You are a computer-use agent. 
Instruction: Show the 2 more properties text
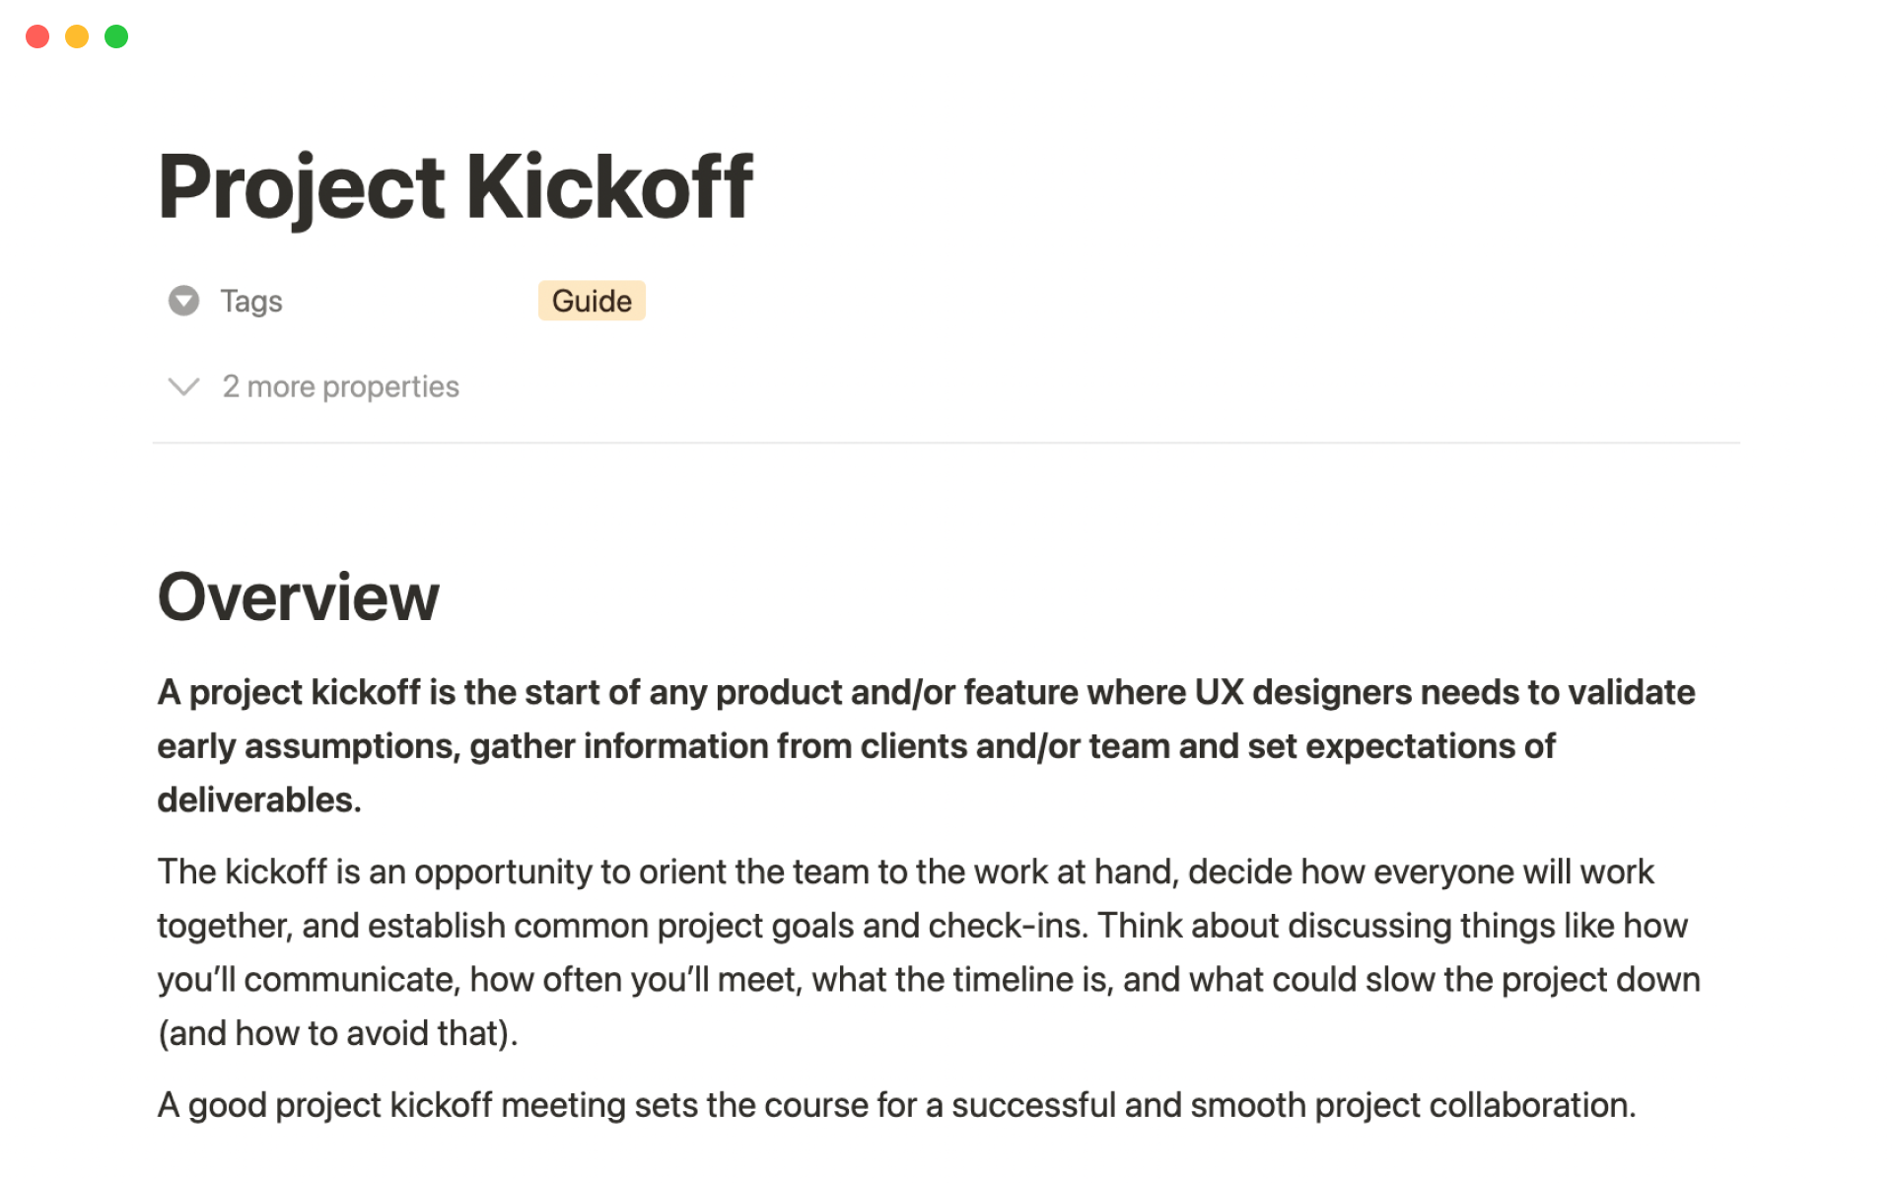[x=340, y=386]
